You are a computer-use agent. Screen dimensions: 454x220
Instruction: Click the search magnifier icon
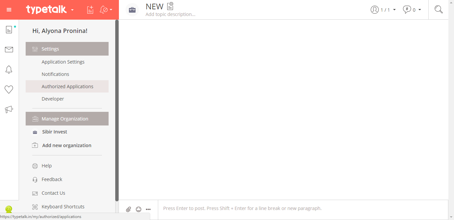click(x=439, y=10)
